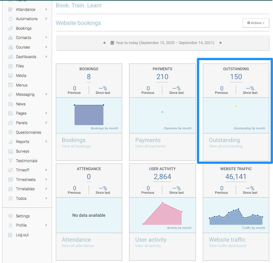Expand the Attendance submenu chevron
The image size is (273, 263).
[46, 10]
